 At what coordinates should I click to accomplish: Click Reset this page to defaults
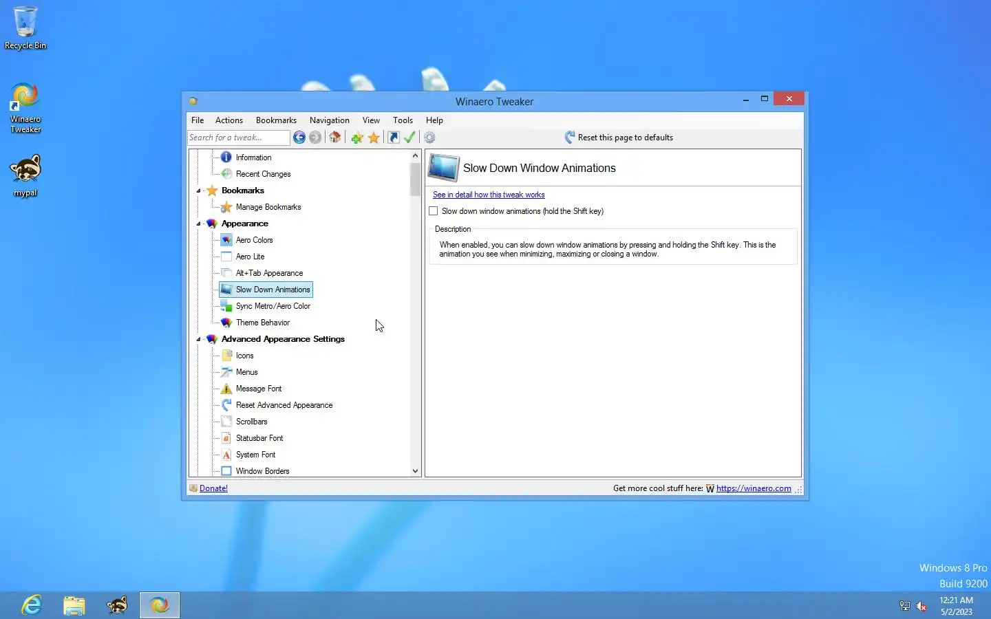[x=619, y=138]
